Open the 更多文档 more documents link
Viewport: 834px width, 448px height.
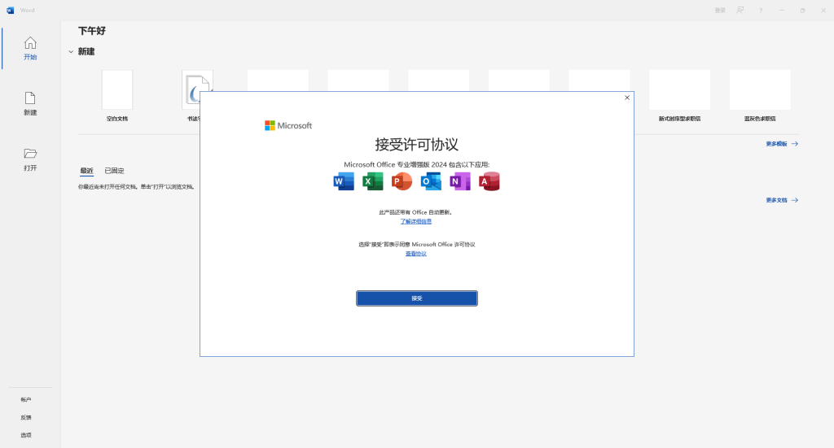click(x=782, y=200)
